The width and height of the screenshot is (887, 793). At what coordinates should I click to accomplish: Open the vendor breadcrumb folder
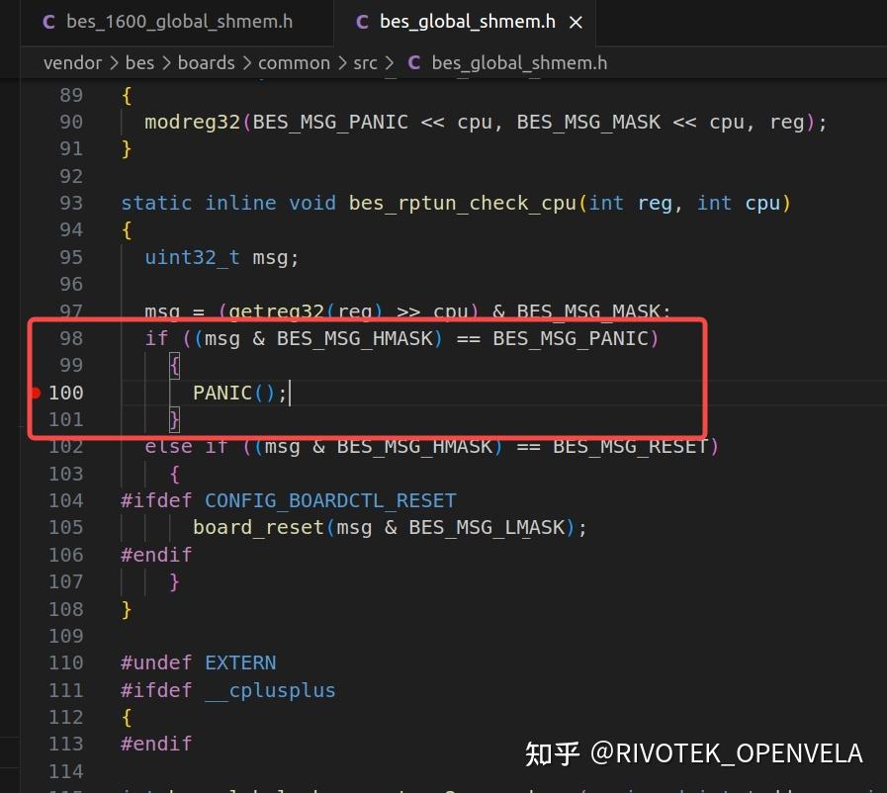[x=71, y=62]
